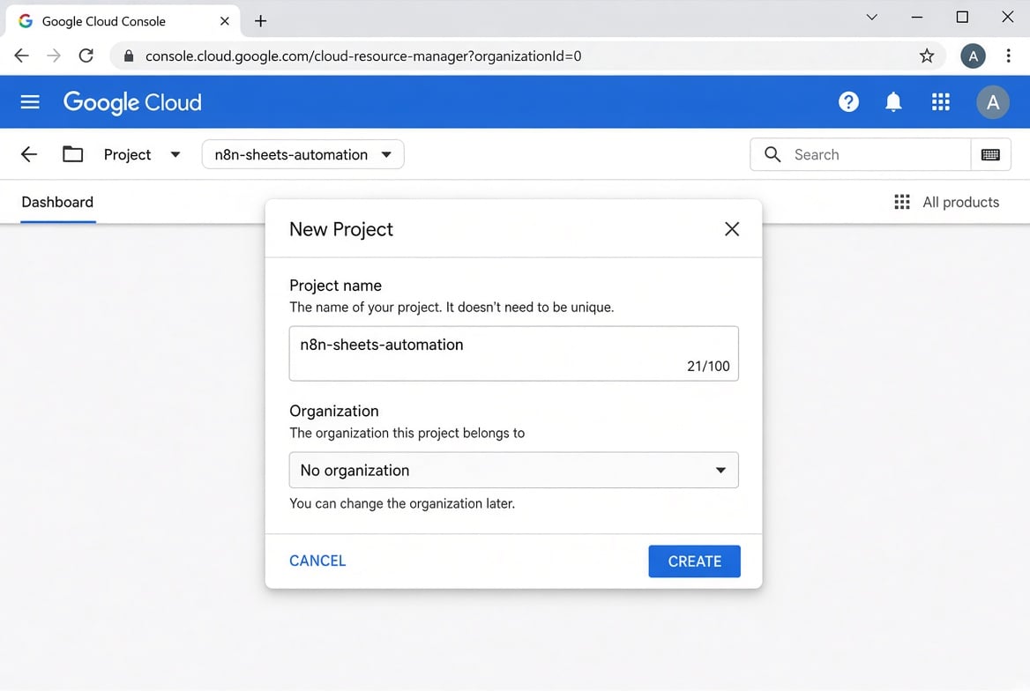The image size is (1030, 691).
Task: Click 'The organization this project belongs to' text
Action: point(407,433)
